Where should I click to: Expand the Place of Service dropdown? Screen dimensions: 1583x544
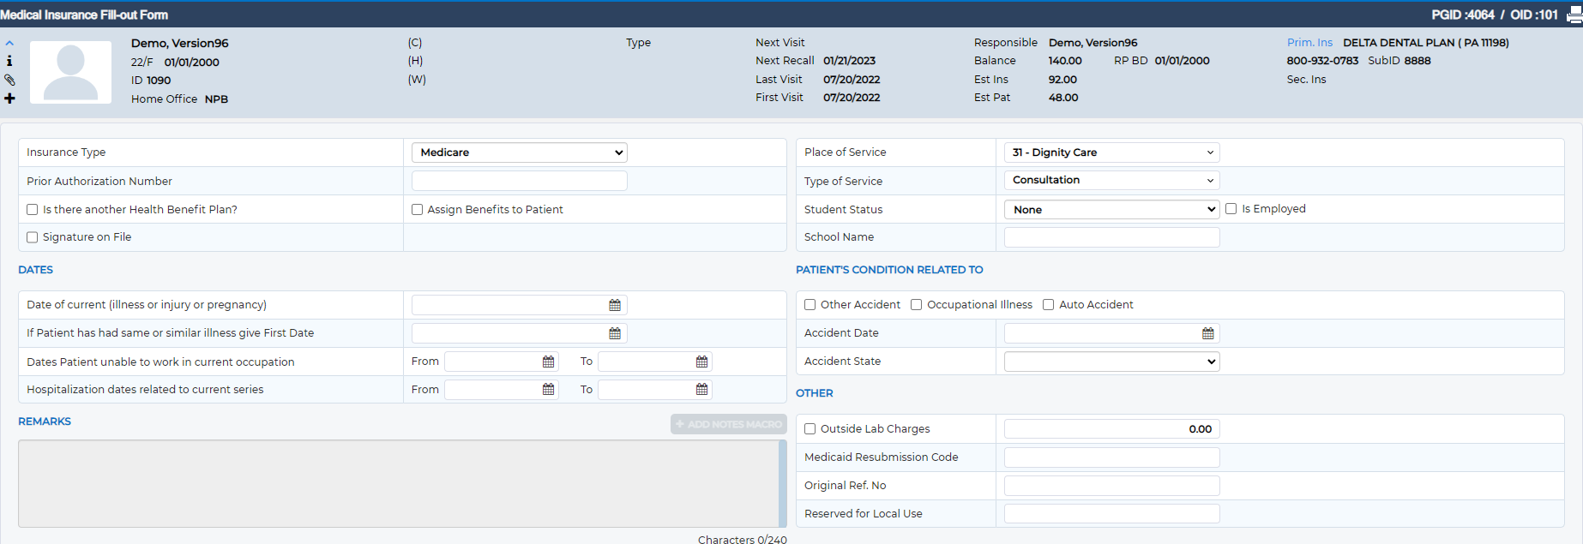tap(1112, 152)
